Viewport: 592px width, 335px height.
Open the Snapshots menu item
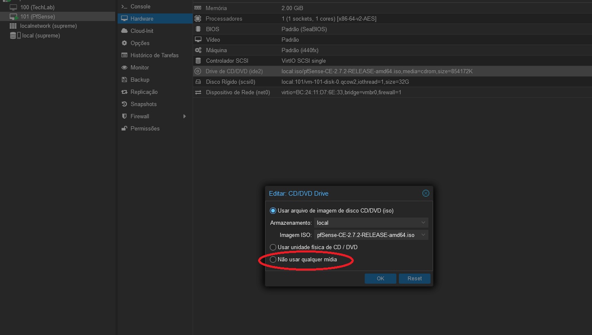click(x=155, y=104)
